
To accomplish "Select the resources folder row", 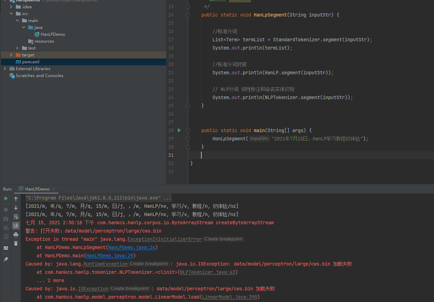I will pos(83,41).
